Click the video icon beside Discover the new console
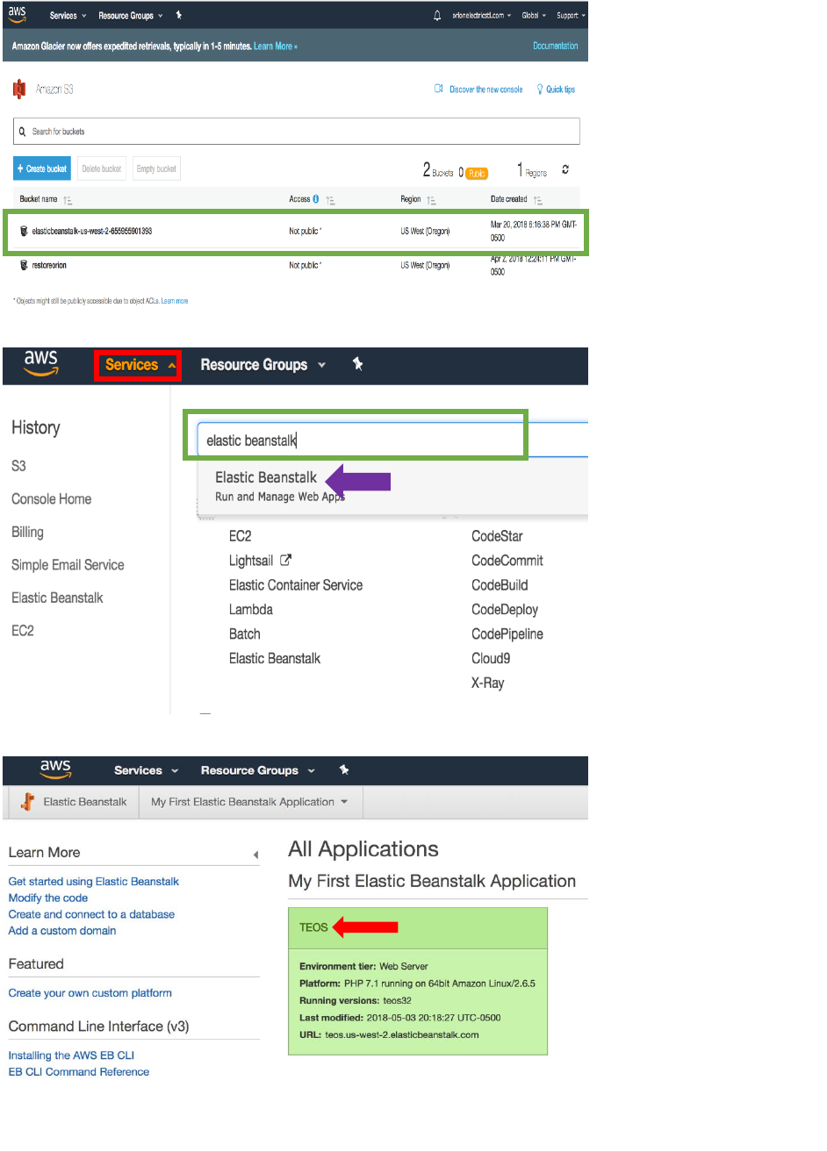The width and height of the screenshot is (827, 1152). click(x=439, y=89)
